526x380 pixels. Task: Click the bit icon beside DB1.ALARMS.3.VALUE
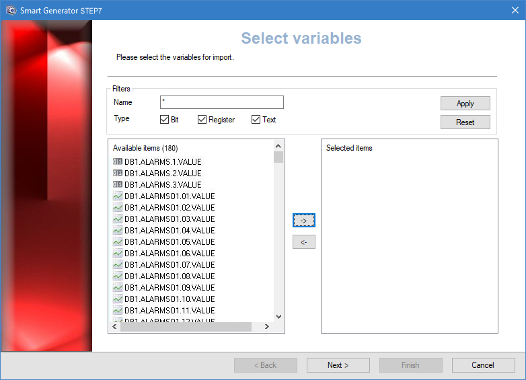[x=118, y=185]
